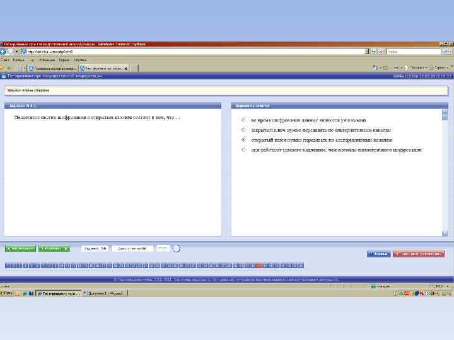Open the Quick Tabs grid icon
The image size is (454, 340).
(x=18, y=68)
